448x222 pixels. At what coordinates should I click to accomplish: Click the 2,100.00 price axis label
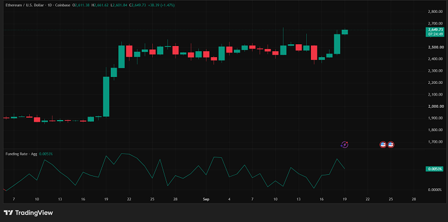click(435, 94)
